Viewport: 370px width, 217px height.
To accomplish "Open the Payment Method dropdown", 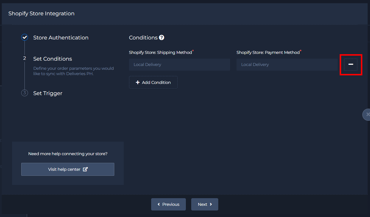I will point(287,64).
